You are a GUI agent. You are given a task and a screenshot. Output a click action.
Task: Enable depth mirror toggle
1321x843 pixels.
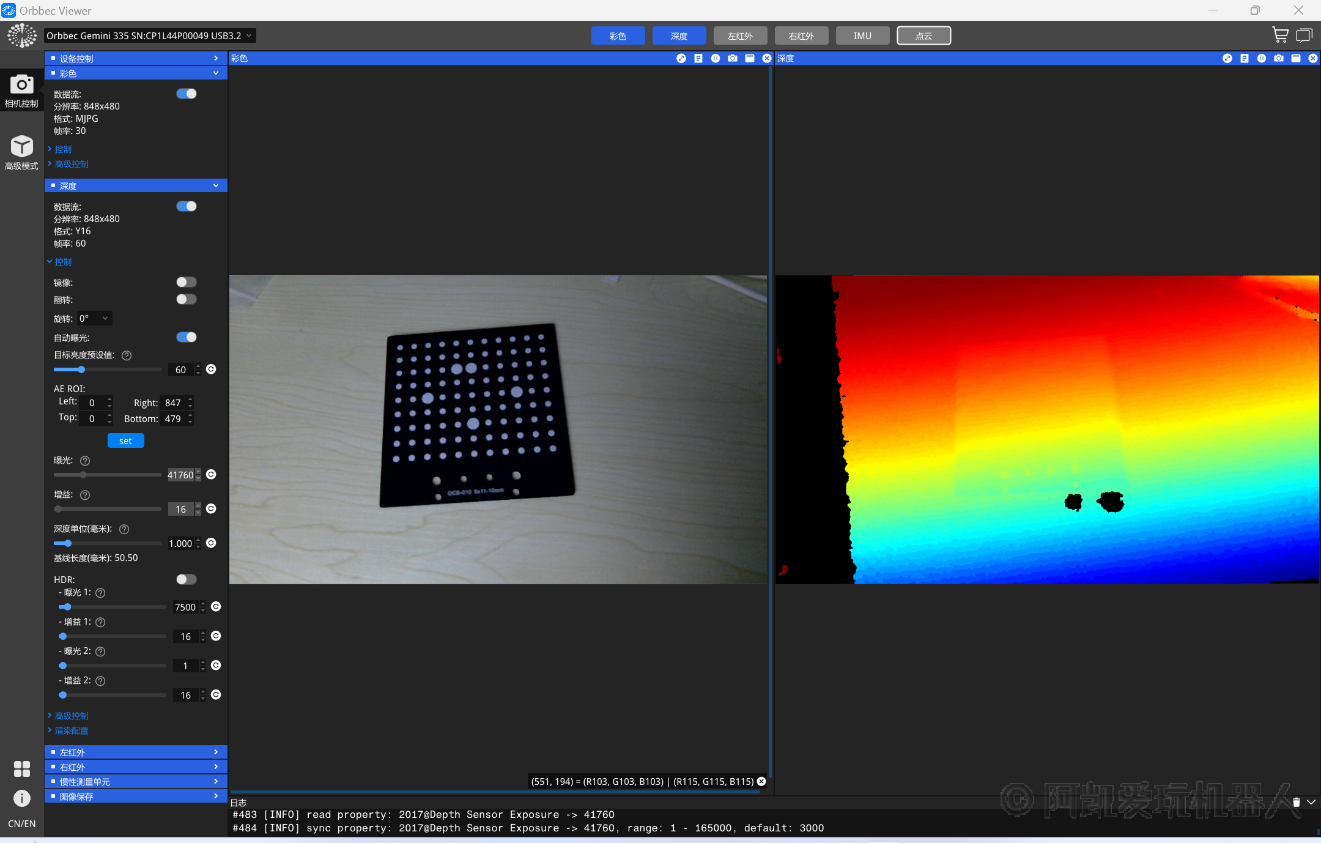coord(186,282)
